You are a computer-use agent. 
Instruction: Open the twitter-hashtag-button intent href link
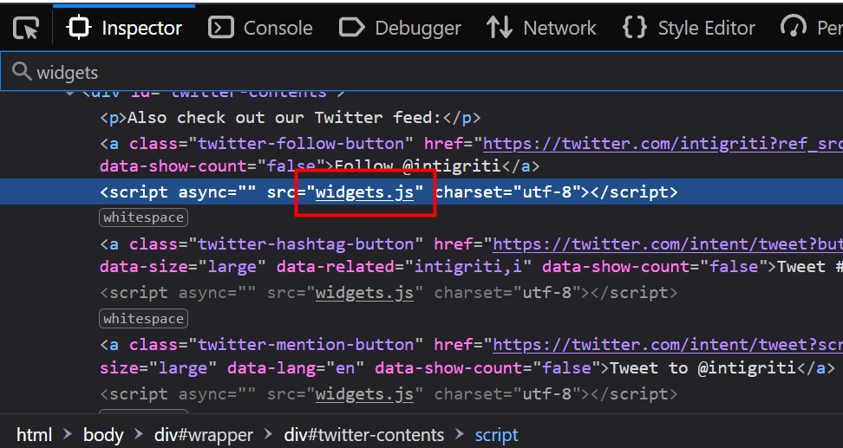coord(668,244)
